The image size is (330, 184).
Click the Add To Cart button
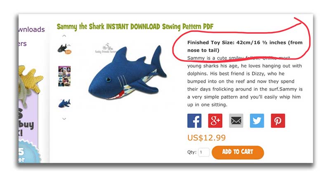pos(238,152)
